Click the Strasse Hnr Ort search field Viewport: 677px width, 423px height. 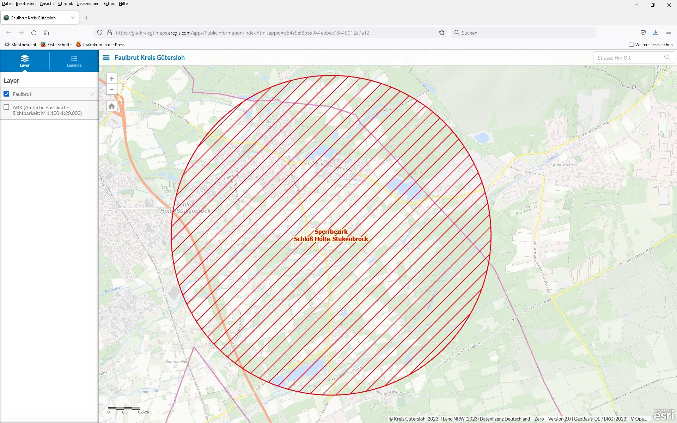[626, 57]
